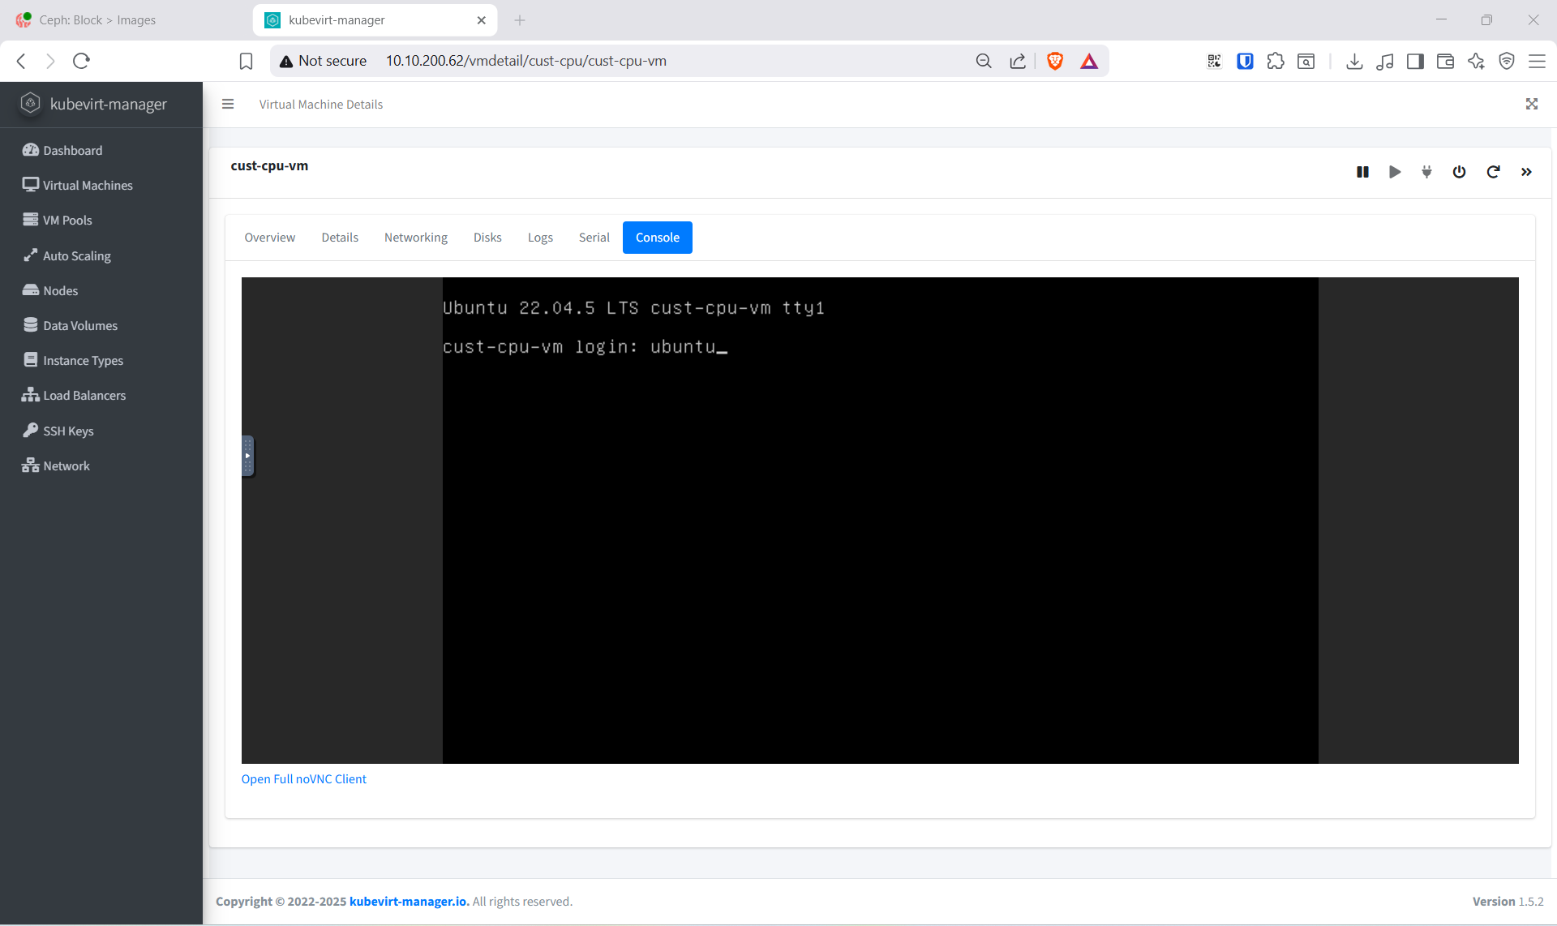Go to Dashboard in the sidebar

tap(101, 150)
